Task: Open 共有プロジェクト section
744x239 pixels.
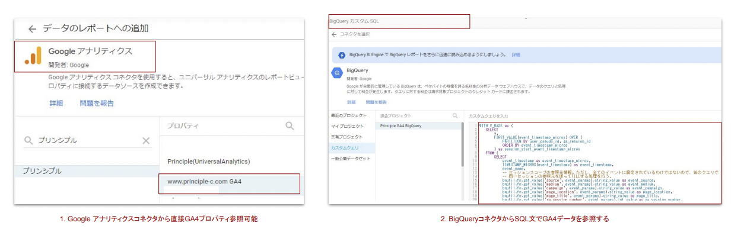Action: point(348,137)
